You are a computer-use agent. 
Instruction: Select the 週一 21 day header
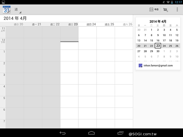click(x=37, y=24)
